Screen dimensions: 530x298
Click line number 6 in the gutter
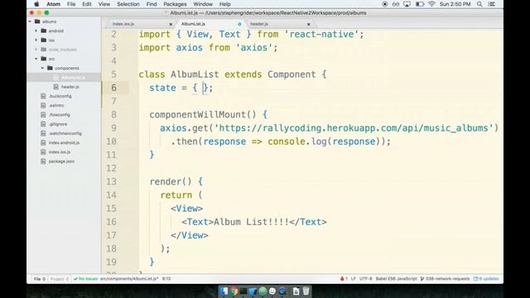tap(114, 88)
